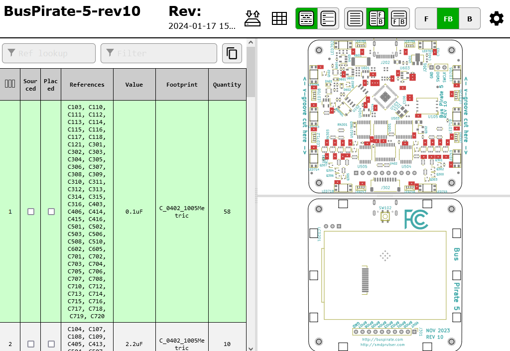
Task: Click the SW102 switch on back board
Action: 385,216
